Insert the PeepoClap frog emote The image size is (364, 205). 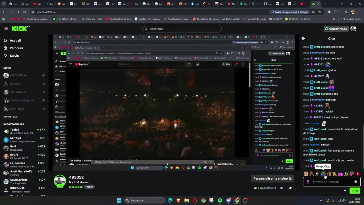pyautogui.click(x=323, y=174)
